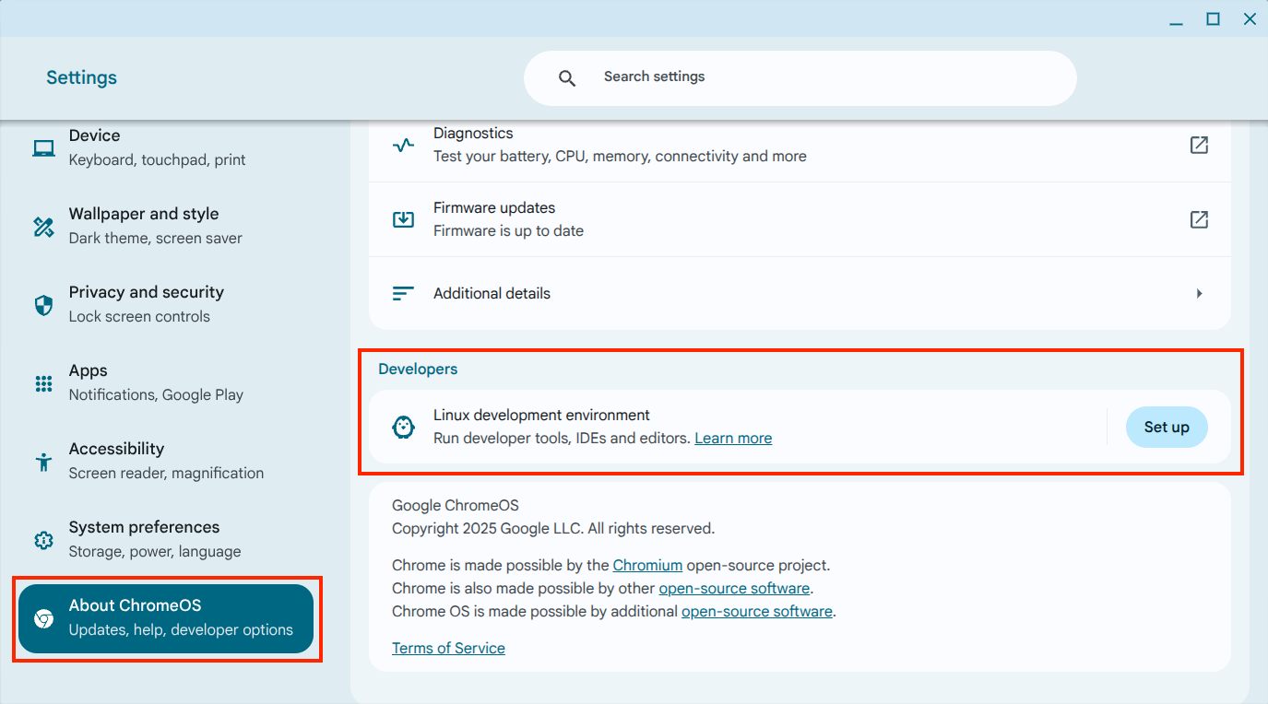Open Diagnostics via external link icon
1268x704 pixels.
[1199, 145]
